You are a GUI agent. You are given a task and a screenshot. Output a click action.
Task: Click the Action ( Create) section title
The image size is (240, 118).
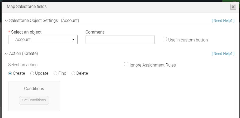tap(23, 54)
